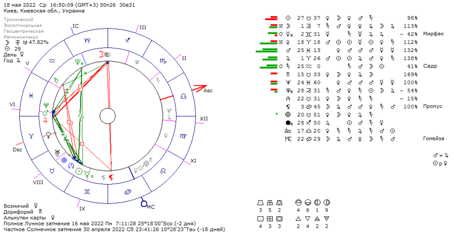461x232 pixels.
Task: Click the Scorpio sign on the zodiac ring
Action: click(163, 61)
